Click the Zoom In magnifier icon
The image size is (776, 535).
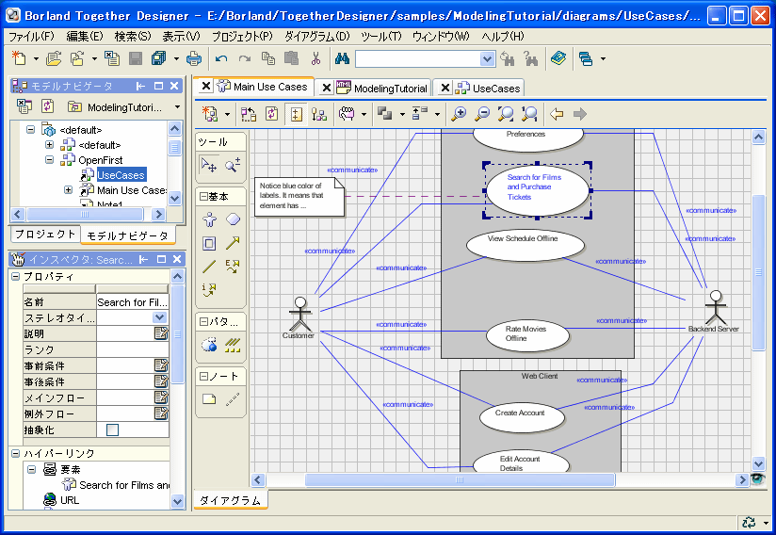(459, 114)
